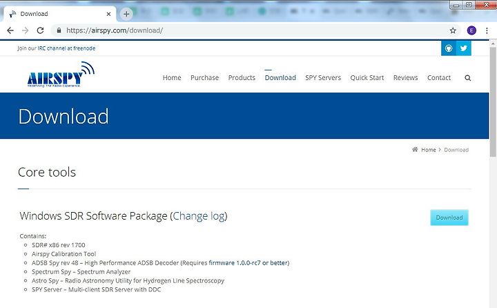This screenshot has height=308, width=497.
Task: Click the browser forward arrow
Action: point(26,30)
